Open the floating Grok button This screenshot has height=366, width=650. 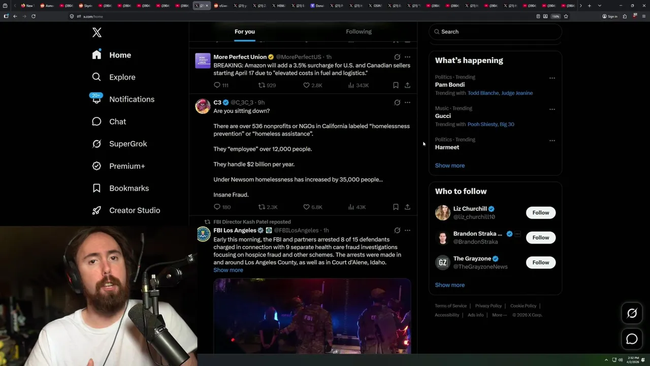(632, 314)
